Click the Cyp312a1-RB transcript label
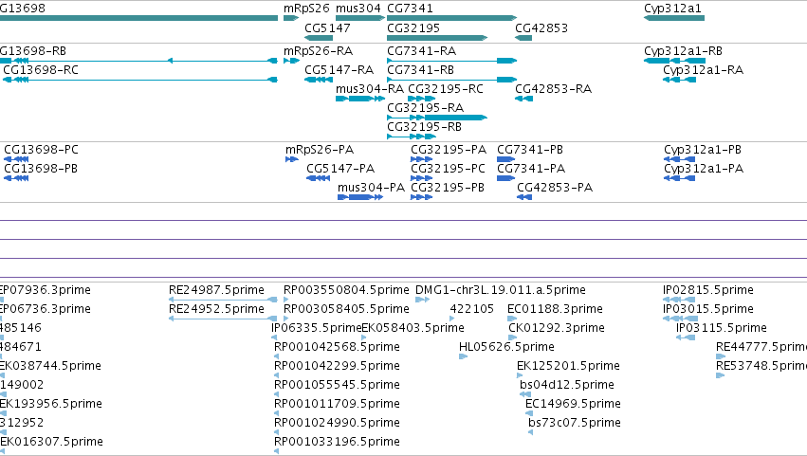Viewport: 807px width, 456px height. tap(683, 51)
